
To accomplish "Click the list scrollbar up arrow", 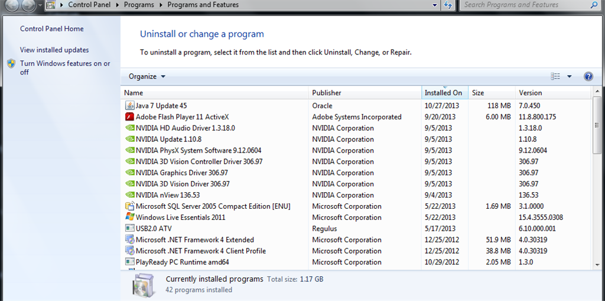I will (597, 91).
